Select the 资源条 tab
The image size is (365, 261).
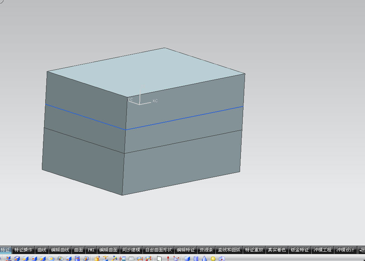click(206, 250)
